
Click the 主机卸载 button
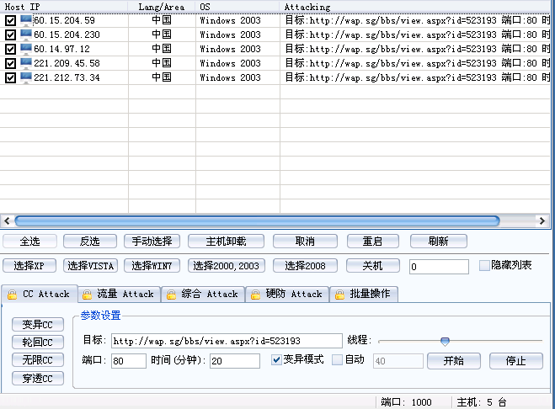[x=226, y=242]
